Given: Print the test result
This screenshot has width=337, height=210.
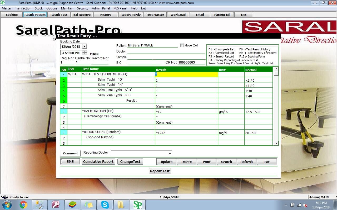Looking at the screenshot, I should [x=207, y=162].
